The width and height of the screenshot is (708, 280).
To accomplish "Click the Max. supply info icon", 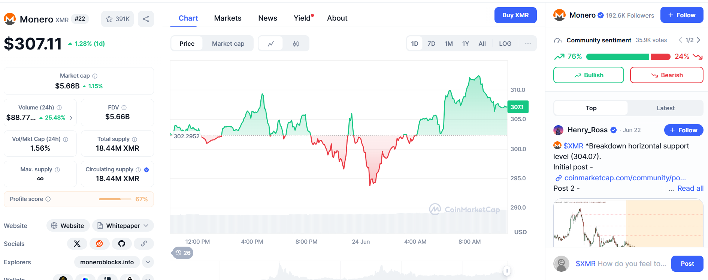I will tap(57, 169).
